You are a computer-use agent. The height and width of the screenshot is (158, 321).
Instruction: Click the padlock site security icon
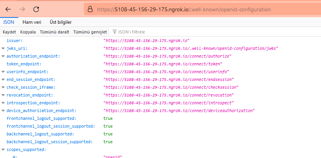click(89, 9)
